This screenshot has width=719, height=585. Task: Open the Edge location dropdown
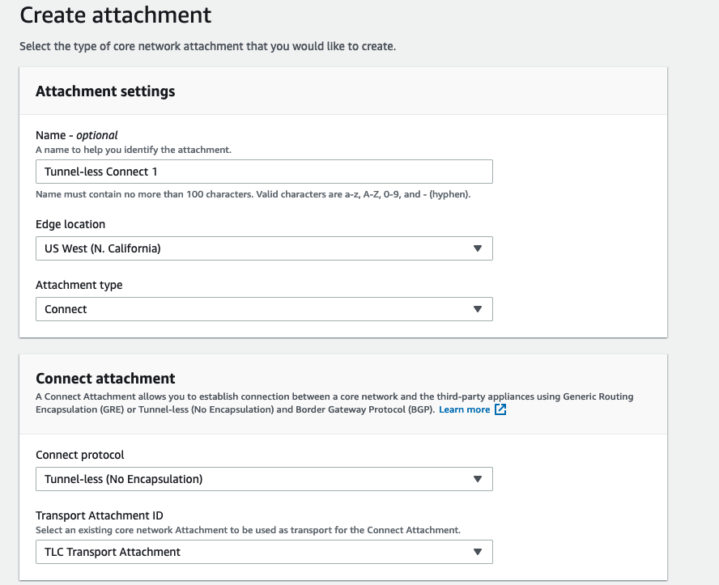263,248
